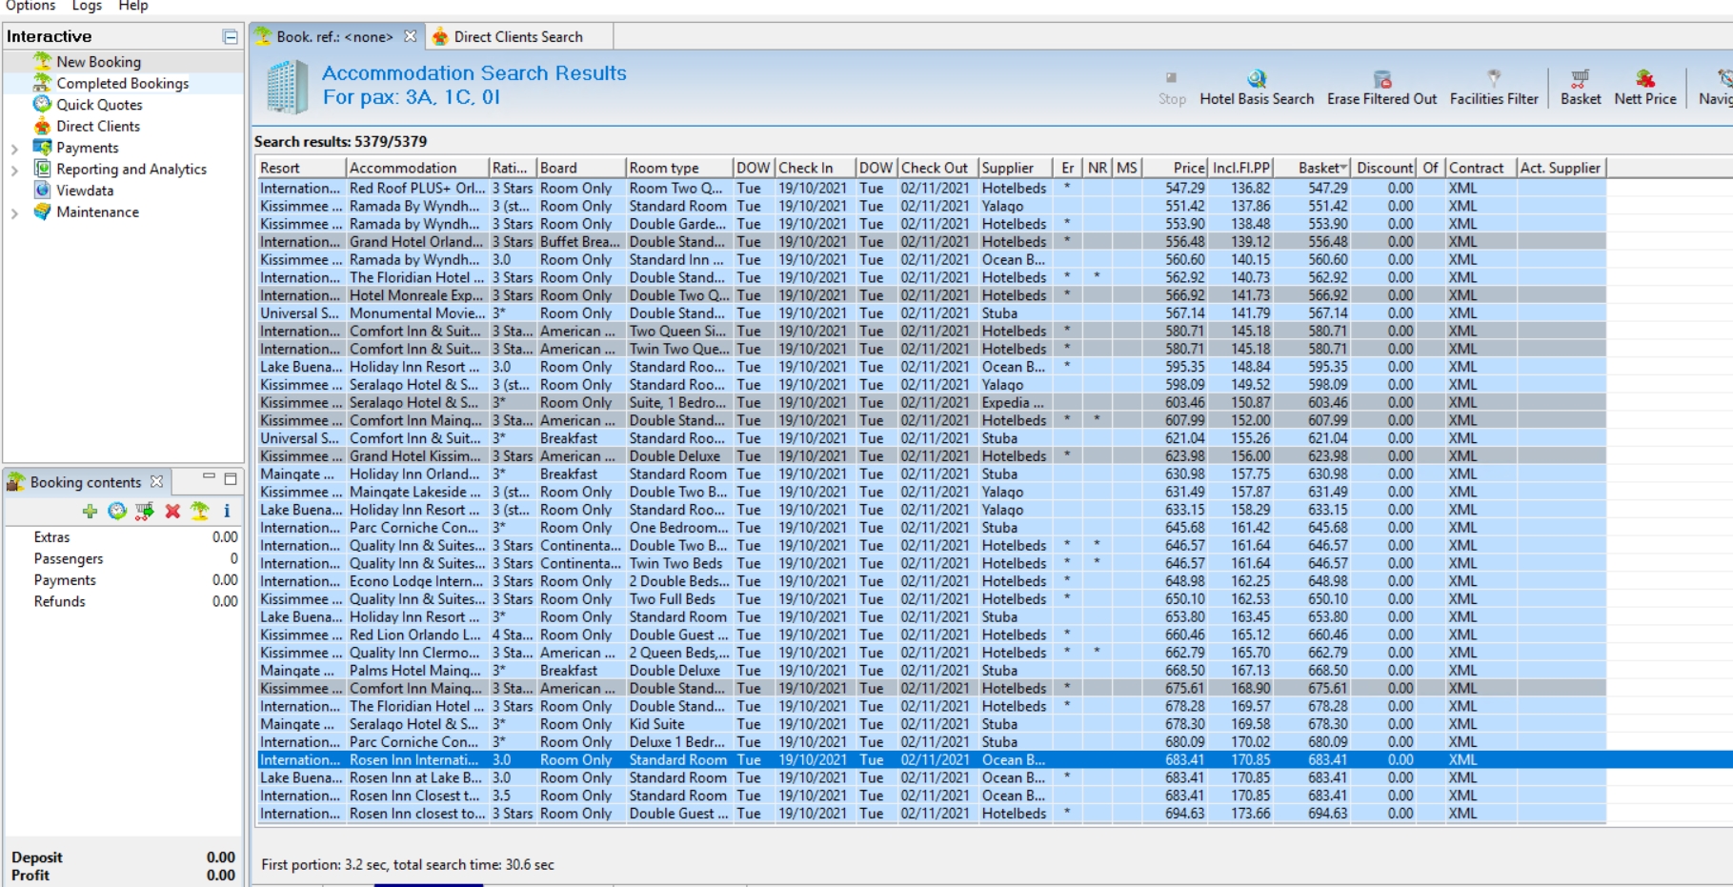The image size is (1733, 887).
Task: Sort by the Price column header
Action: point(1176,168)
